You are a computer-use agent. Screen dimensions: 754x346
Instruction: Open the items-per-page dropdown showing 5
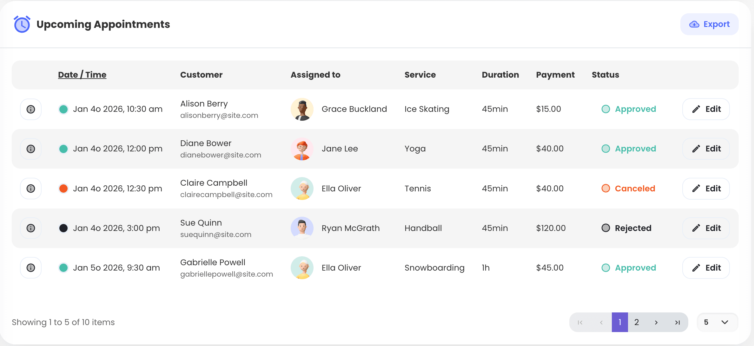(x=717, y=322)
